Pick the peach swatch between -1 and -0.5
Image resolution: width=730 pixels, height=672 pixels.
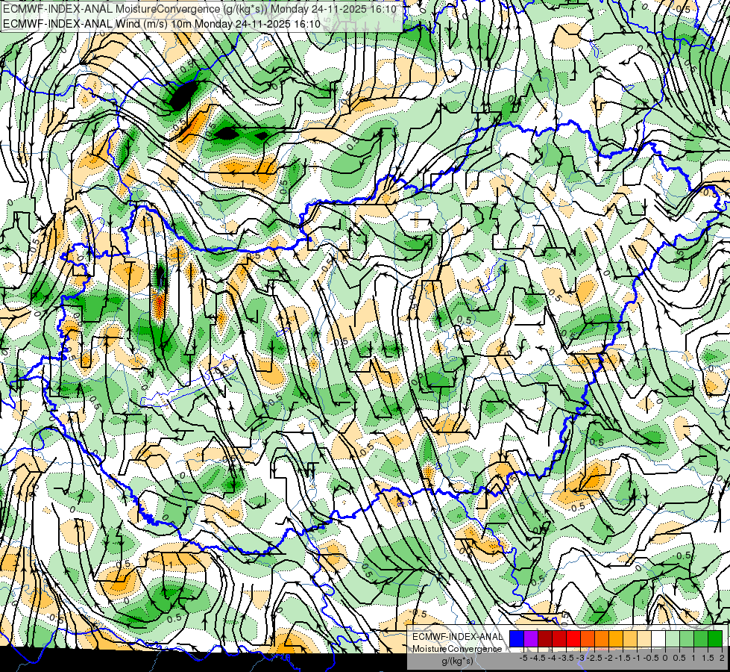(644, 639)
